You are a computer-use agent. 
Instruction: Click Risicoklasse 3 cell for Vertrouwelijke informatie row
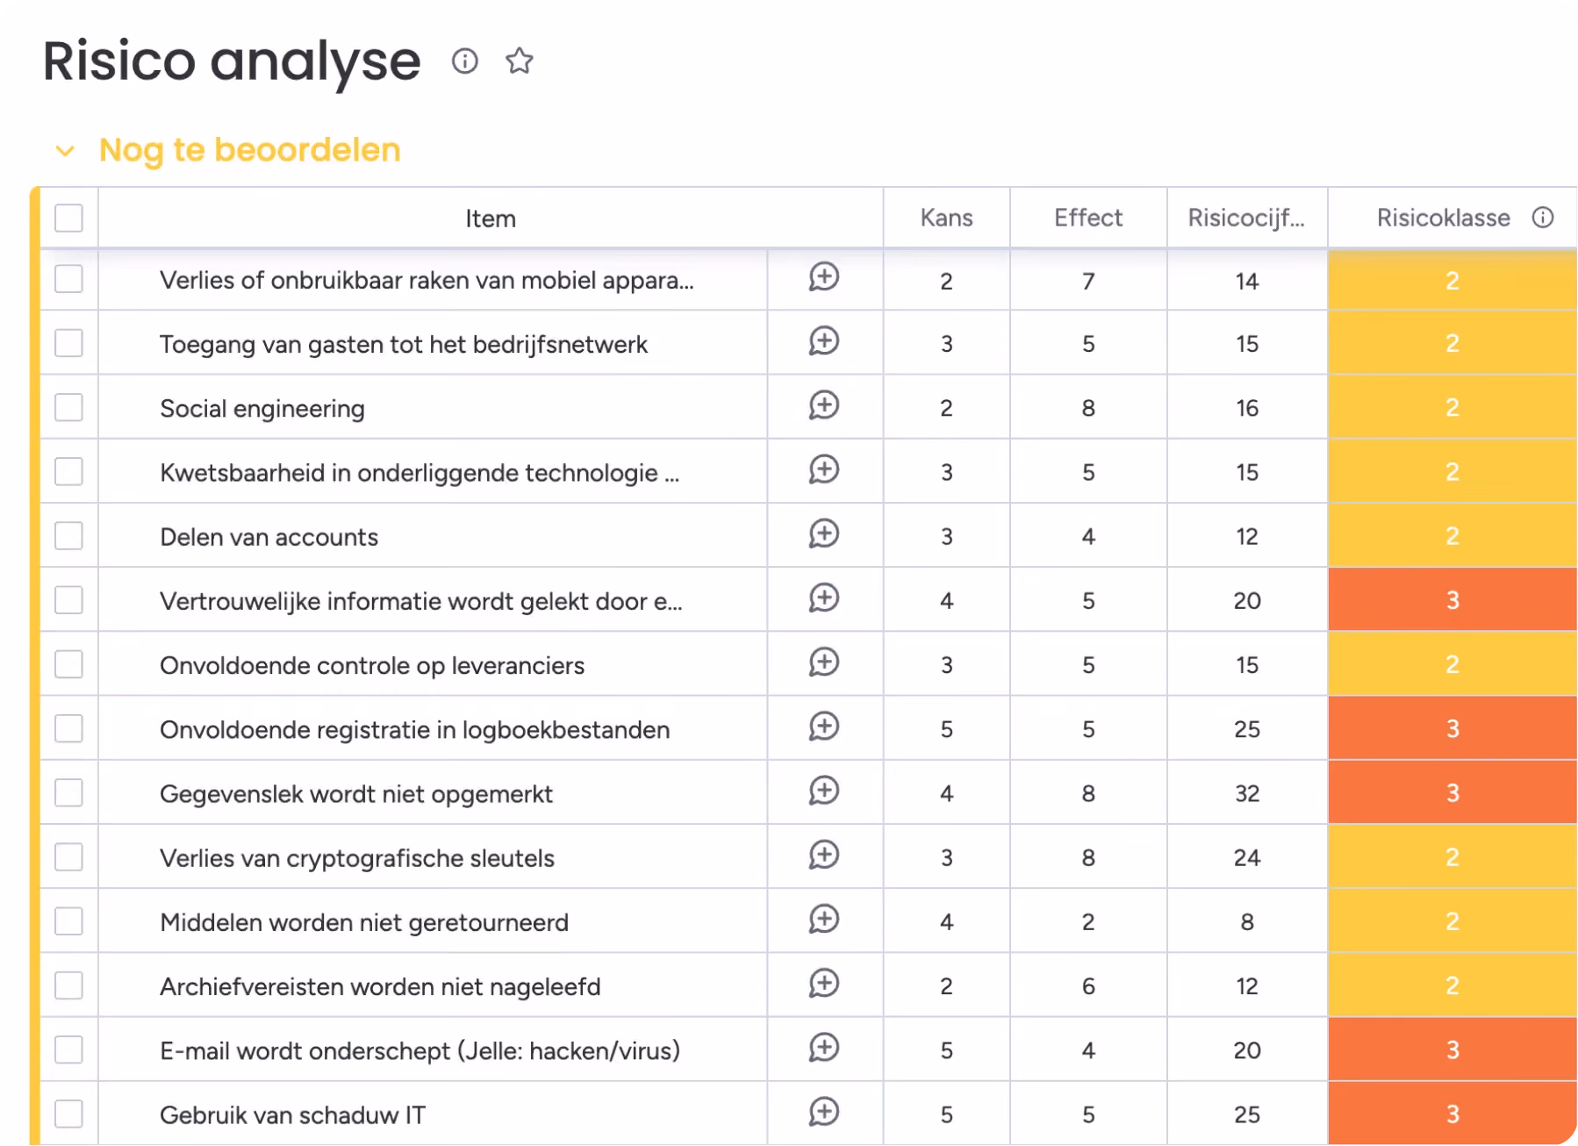1452,600
